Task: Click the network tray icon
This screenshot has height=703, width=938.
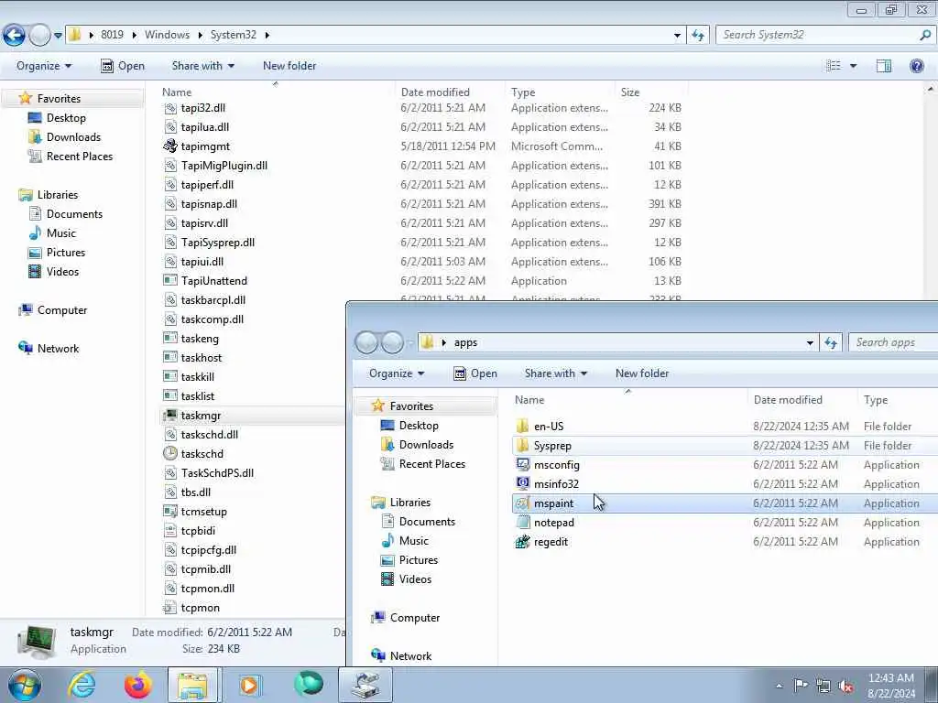Action: (x=823, y=687)
